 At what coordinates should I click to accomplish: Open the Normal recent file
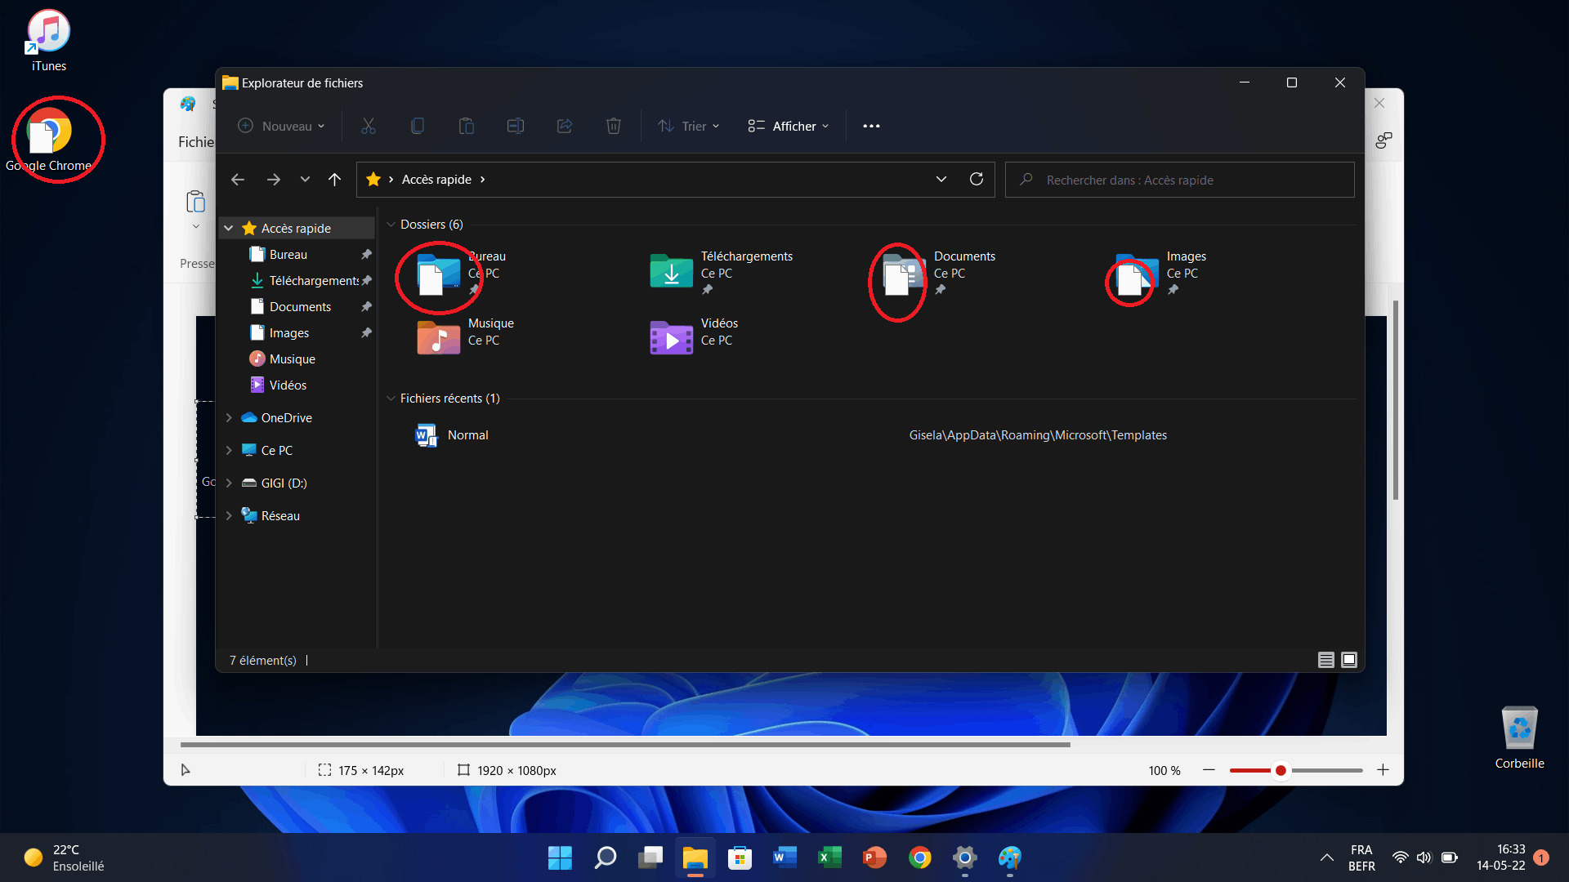coord(467,434)
